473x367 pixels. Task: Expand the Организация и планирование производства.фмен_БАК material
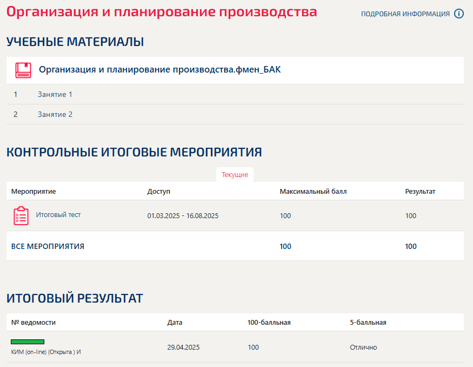click(x=159, y=70)
